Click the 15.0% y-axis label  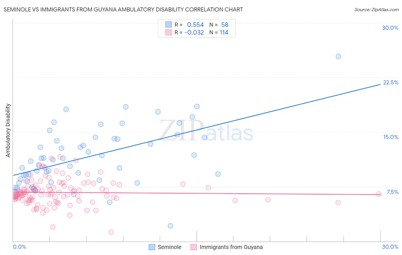coord(391,137)
